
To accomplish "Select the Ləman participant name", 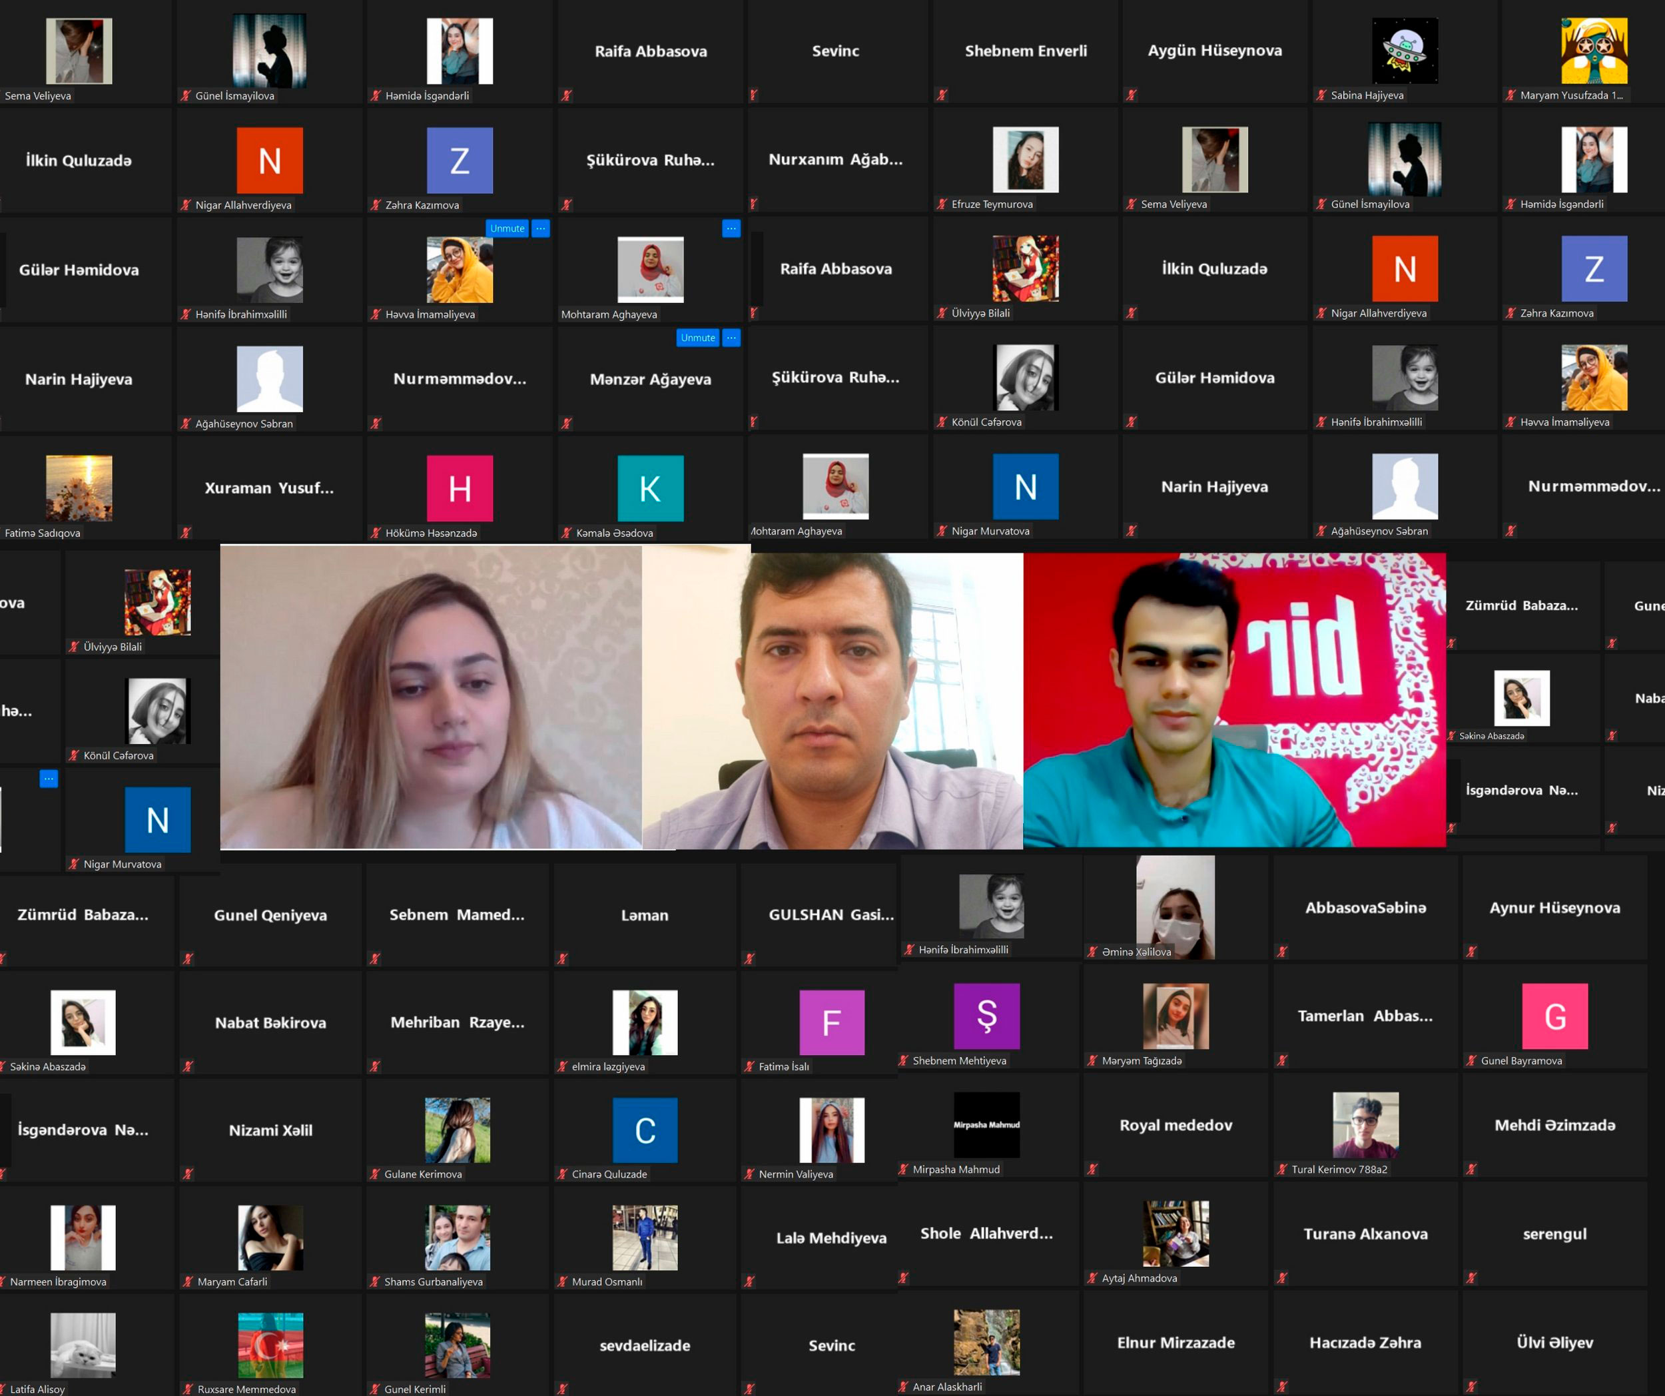I will 645,915.
